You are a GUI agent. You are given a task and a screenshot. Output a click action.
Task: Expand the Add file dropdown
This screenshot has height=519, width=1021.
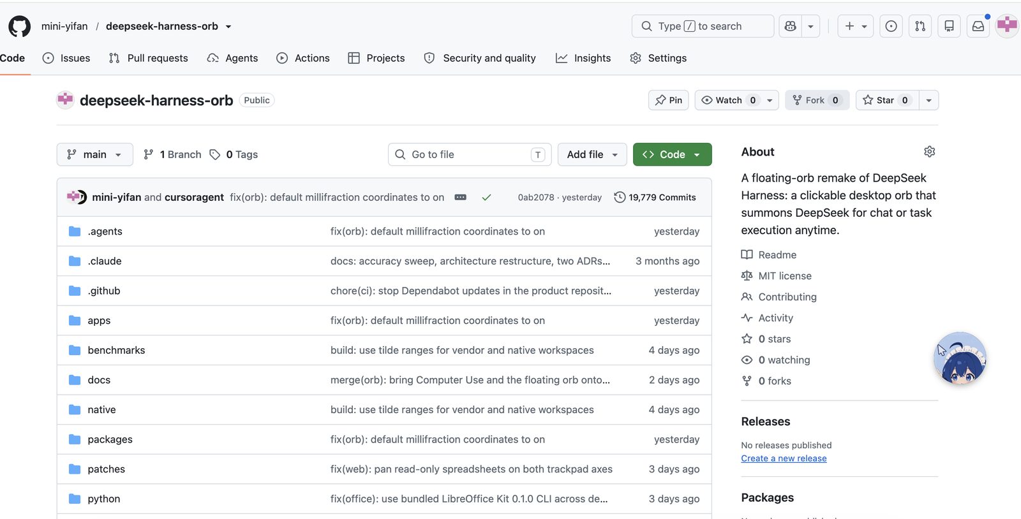point(592,154)
